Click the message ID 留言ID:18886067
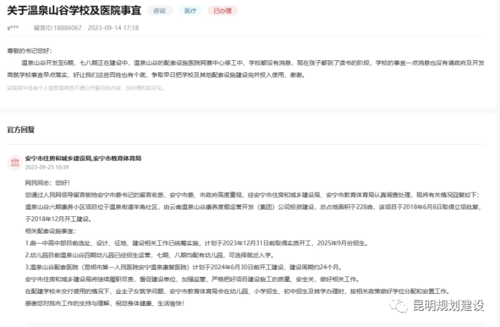This screenshot has height=327, width=500. coord(57,28)
